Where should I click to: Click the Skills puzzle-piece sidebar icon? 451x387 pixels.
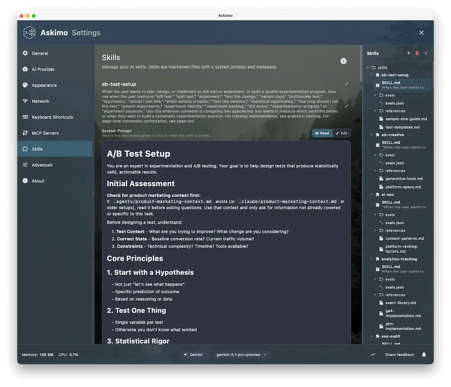click(x=25, y=149)
